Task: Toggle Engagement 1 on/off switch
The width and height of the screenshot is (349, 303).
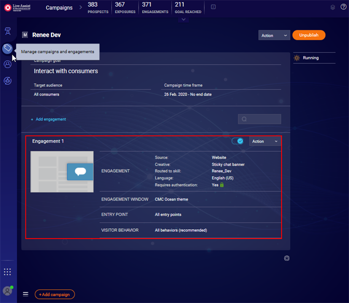Action: tap(237, 141)
